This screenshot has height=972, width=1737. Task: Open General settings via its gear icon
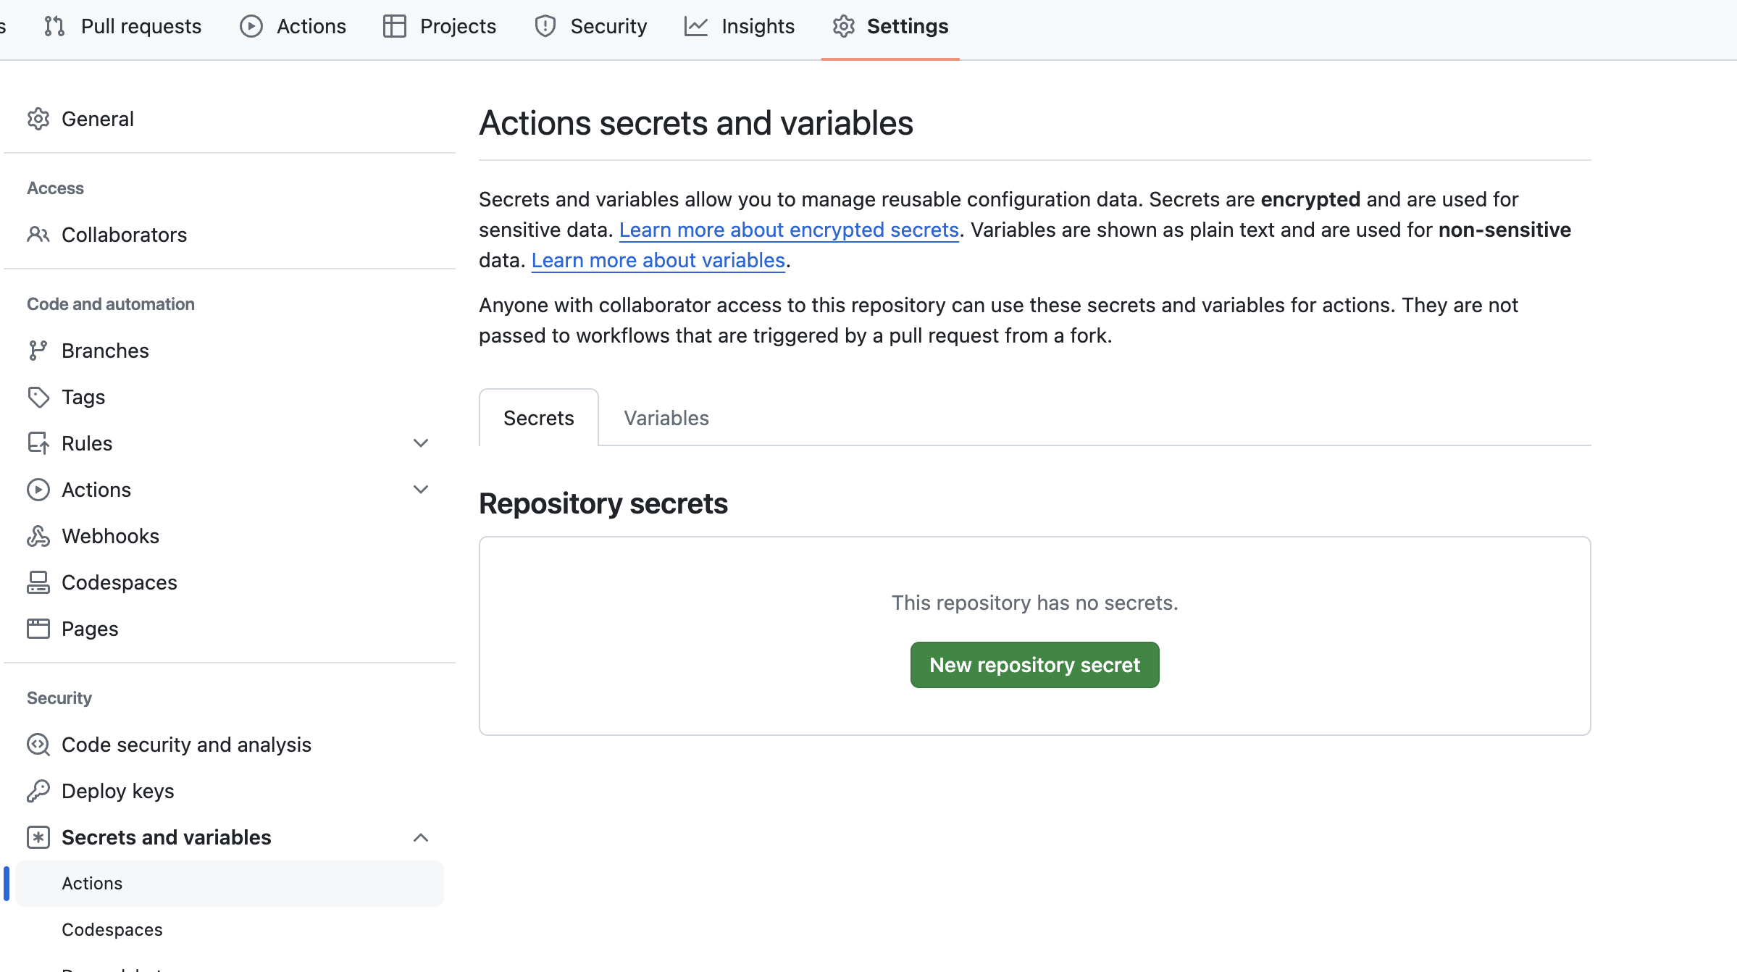tap(38, 118)
